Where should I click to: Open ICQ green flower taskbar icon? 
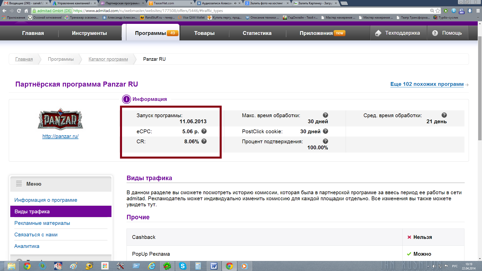167,266
